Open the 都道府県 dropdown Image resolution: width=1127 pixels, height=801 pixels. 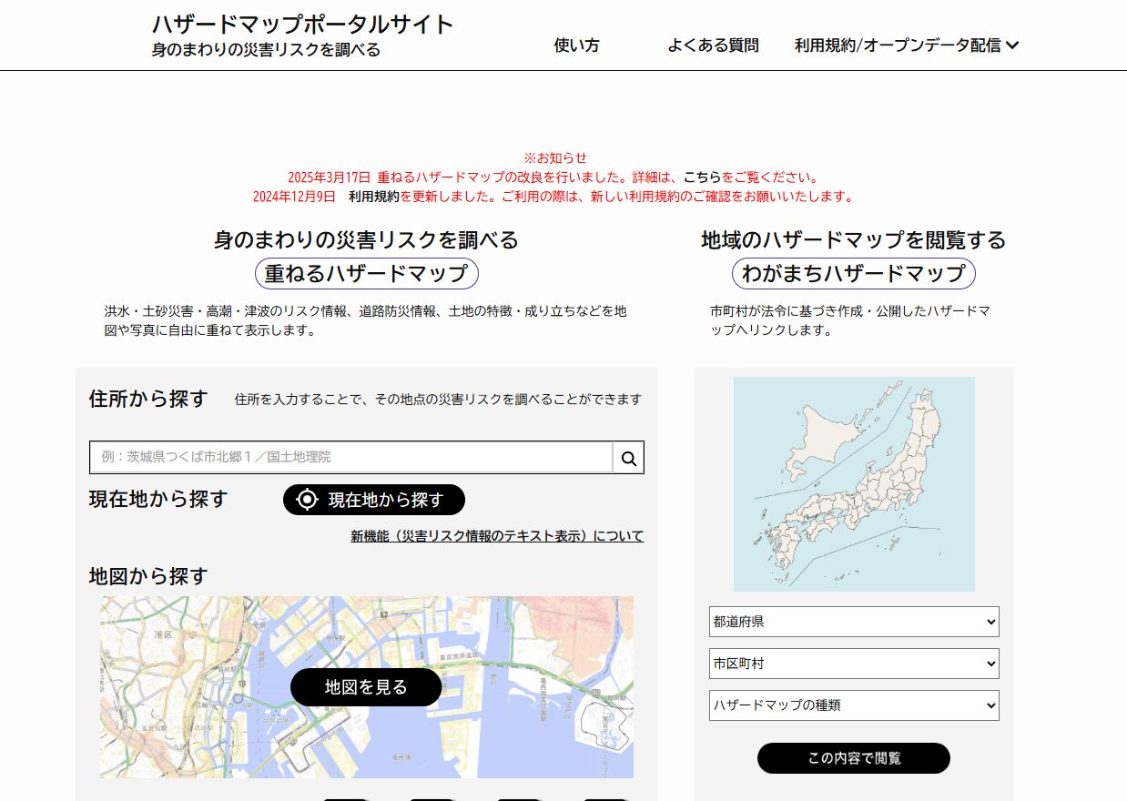(853, 622)
